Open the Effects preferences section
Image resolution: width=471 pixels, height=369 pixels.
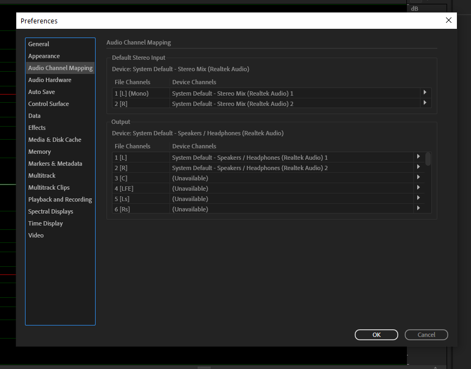tap(36, 128)
